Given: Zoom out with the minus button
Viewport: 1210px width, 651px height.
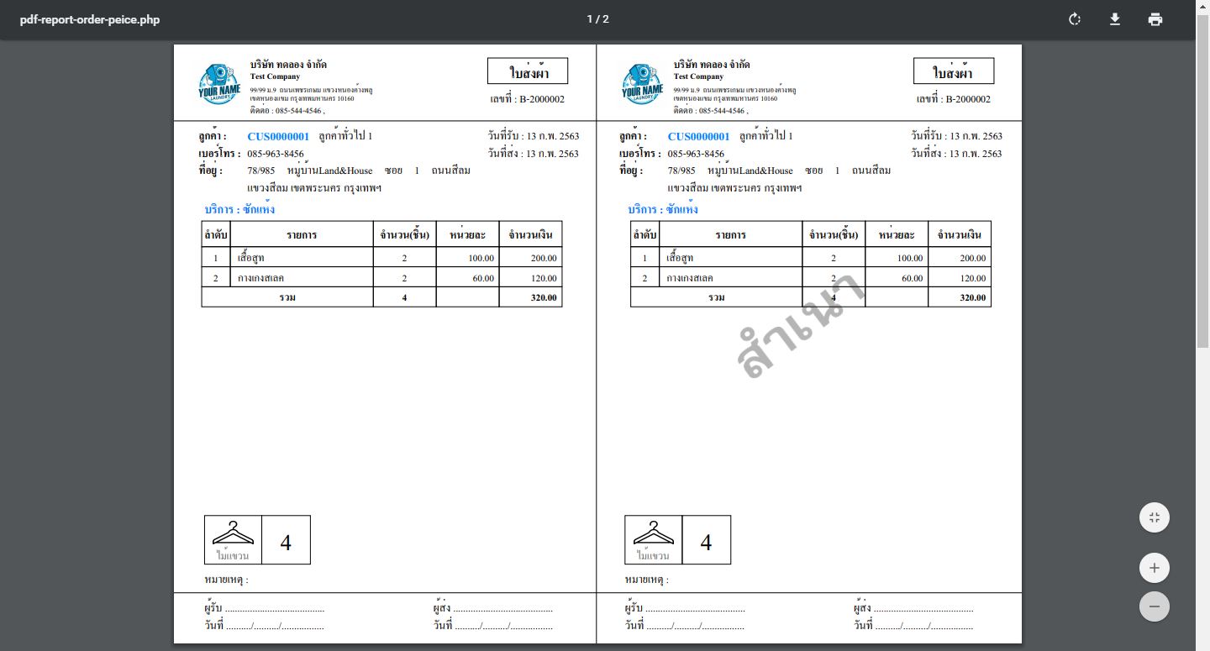Looking at the screenshot, I should [1154, 606].
